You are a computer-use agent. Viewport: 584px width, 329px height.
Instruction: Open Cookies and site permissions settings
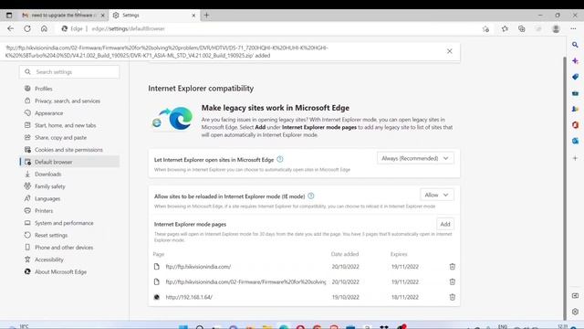[69, 150]
